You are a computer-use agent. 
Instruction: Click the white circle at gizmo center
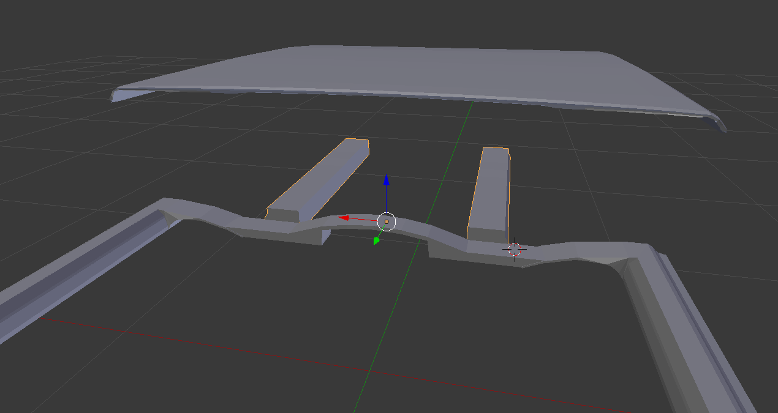tap(387, 221)
